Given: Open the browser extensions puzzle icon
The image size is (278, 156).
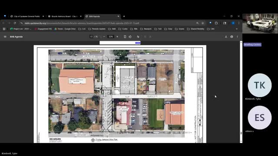Looking at the screenshot, I should point(216,23).
